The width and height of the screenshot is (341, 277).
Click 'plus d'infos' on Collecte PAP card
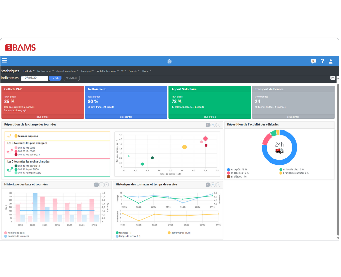pos(42,117)
